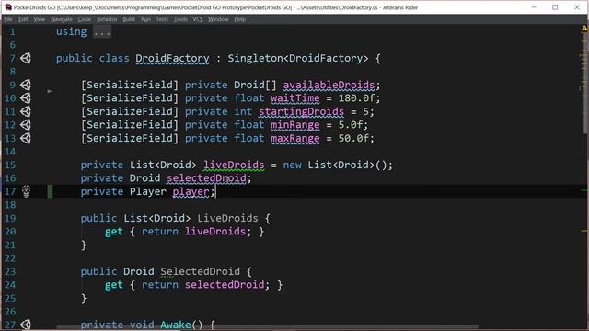
Task: Open the Edit menu
Action: point(23,19)
